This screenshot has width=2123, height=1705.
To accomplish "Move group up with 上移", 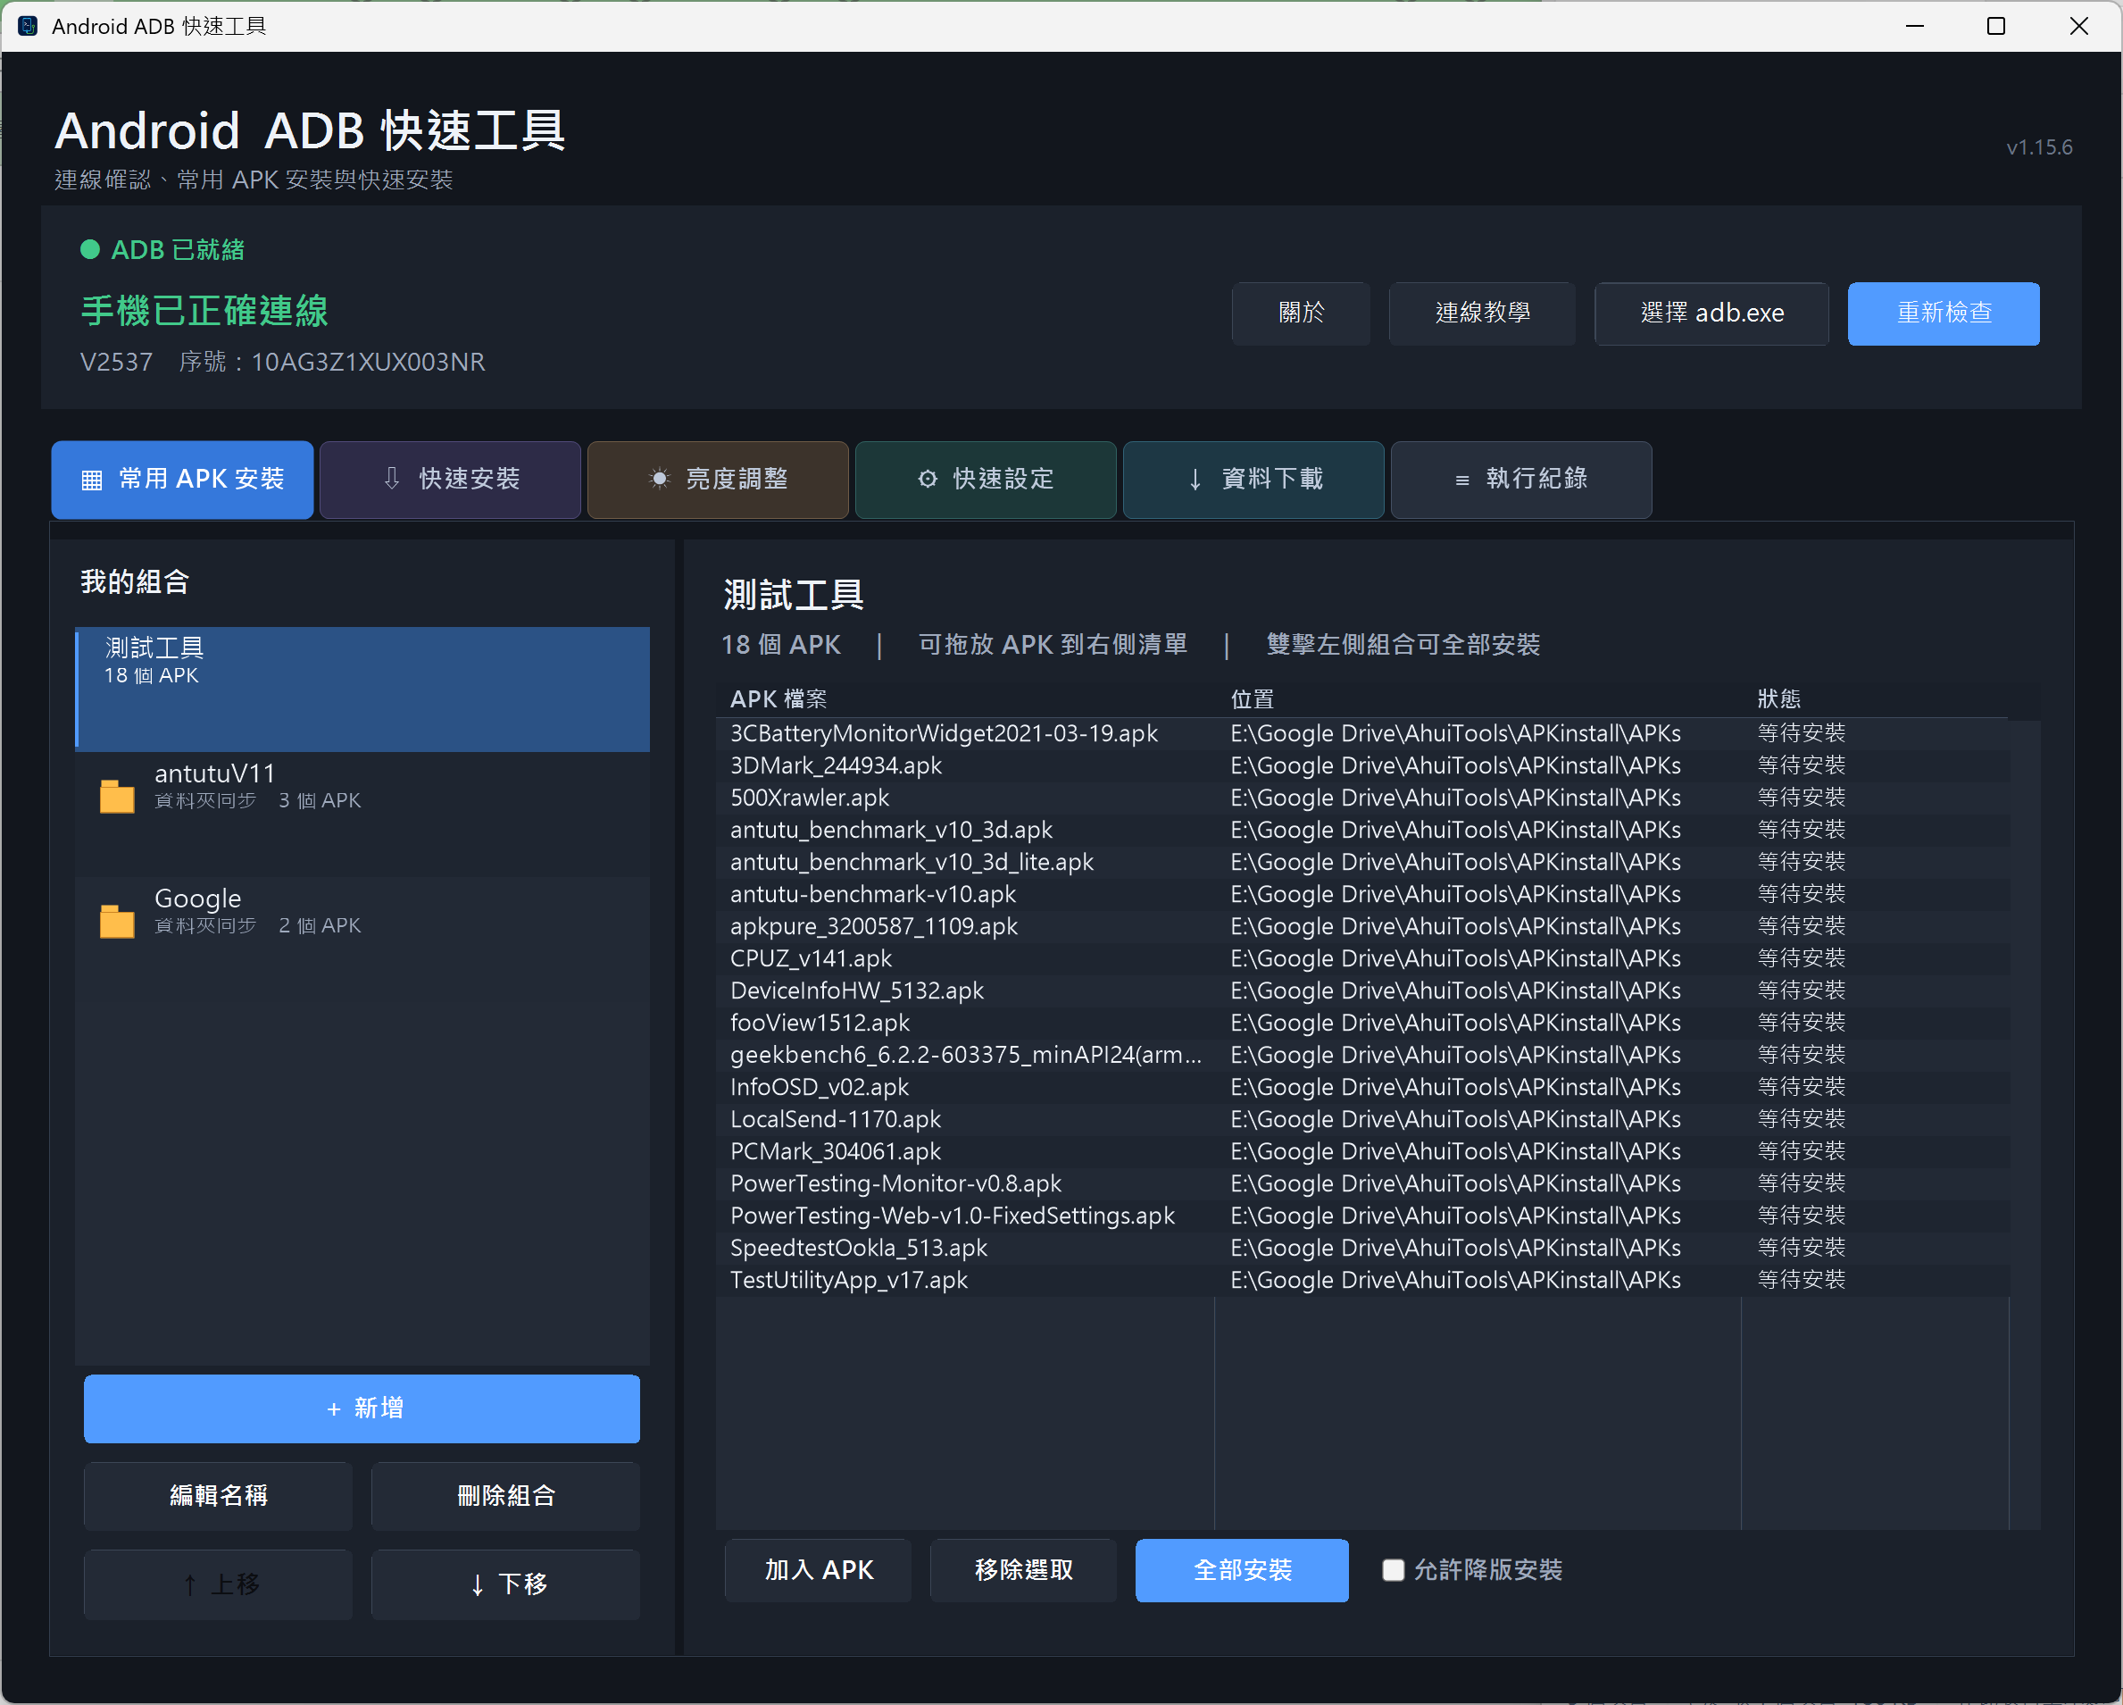I will coord(218,1584).
